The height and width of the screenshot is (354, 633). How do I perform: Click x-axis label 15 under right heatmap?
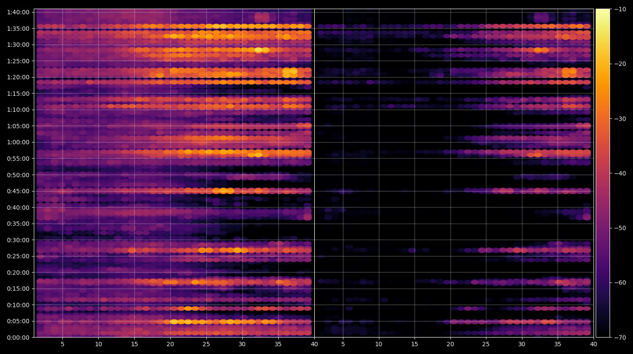(x=414, y=344)
